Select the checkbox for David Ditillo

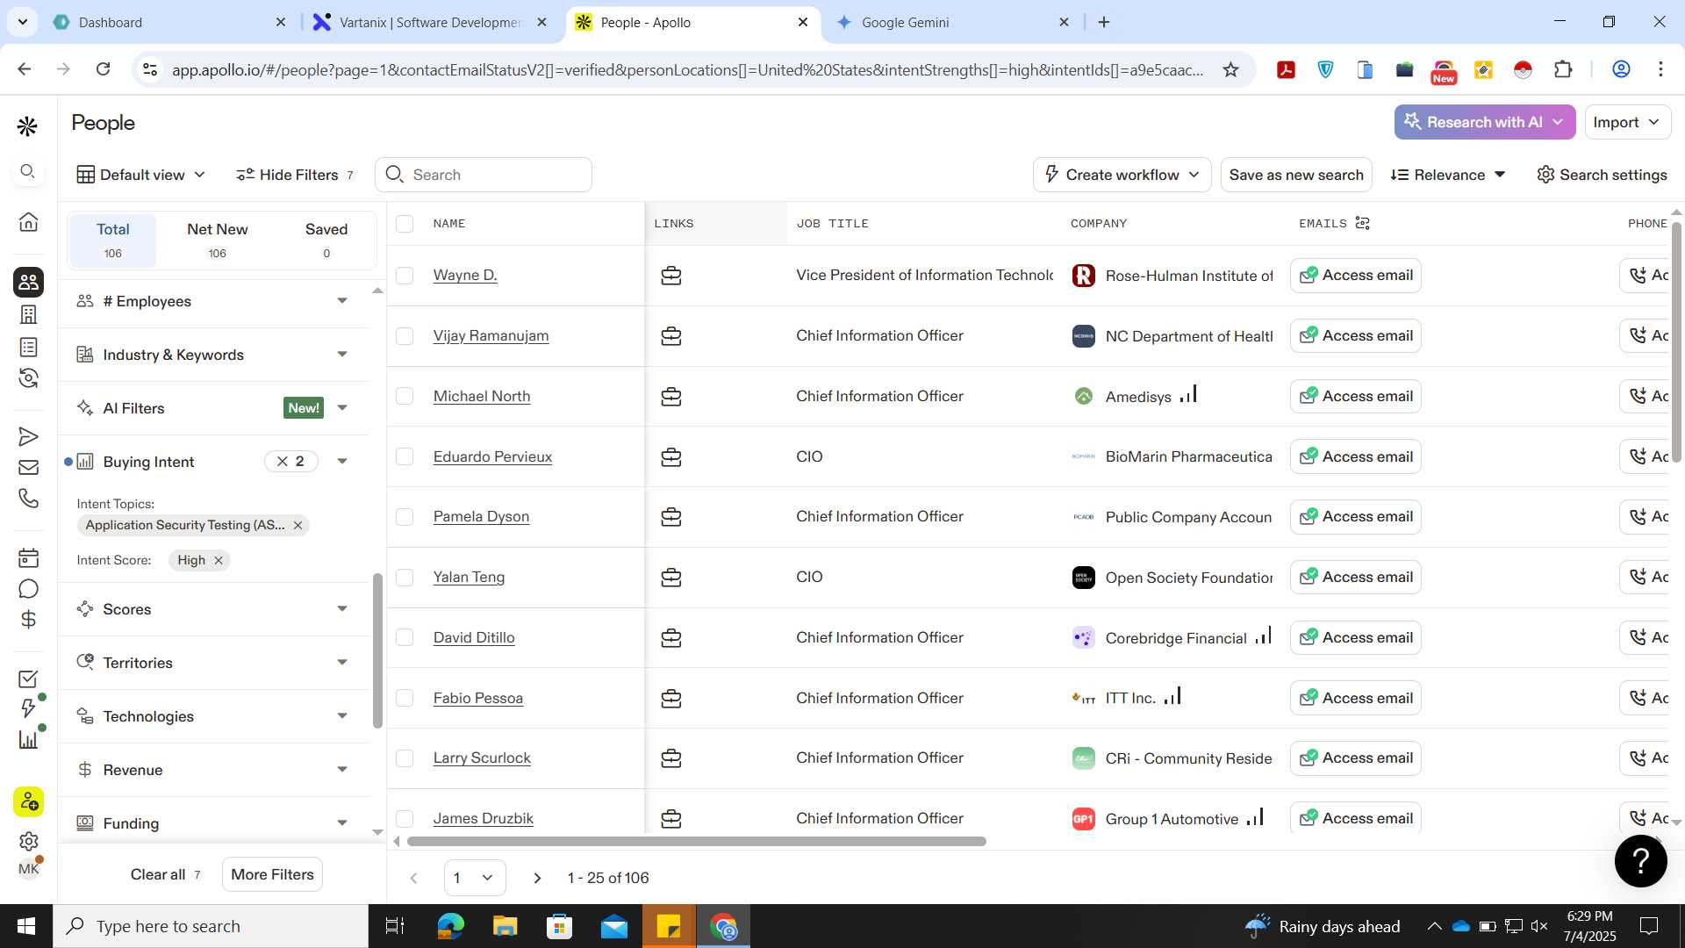405,637
